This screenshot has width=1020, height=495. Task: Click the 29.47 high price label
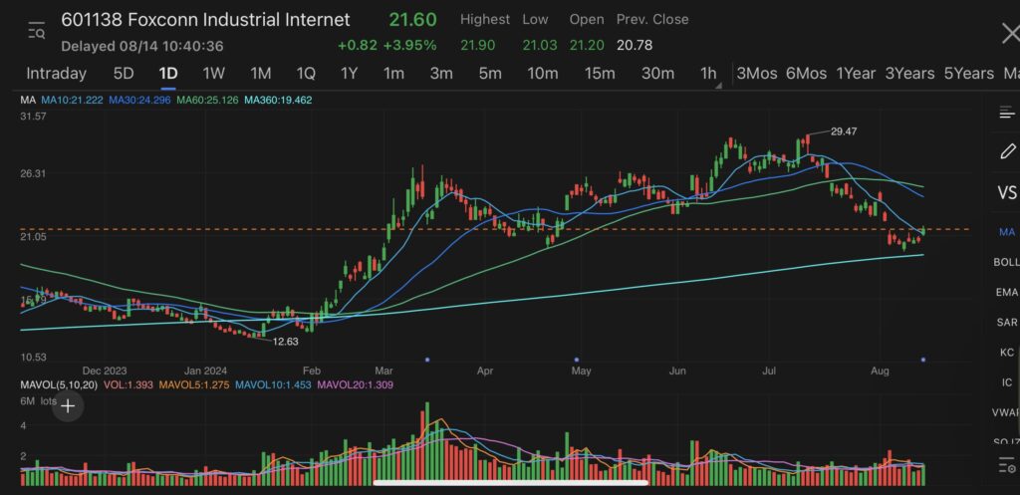pyautogui.click(x=844, y=131)
